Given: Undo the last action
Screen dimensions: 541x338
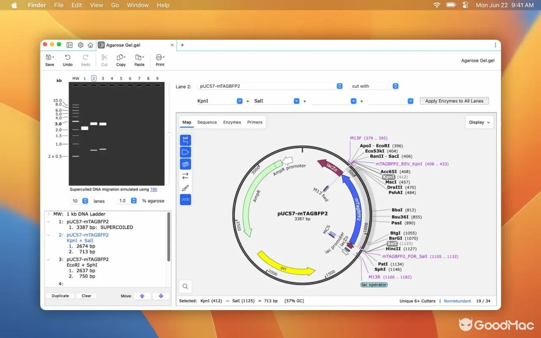Looking at the screenshot, I should [68, 60].
